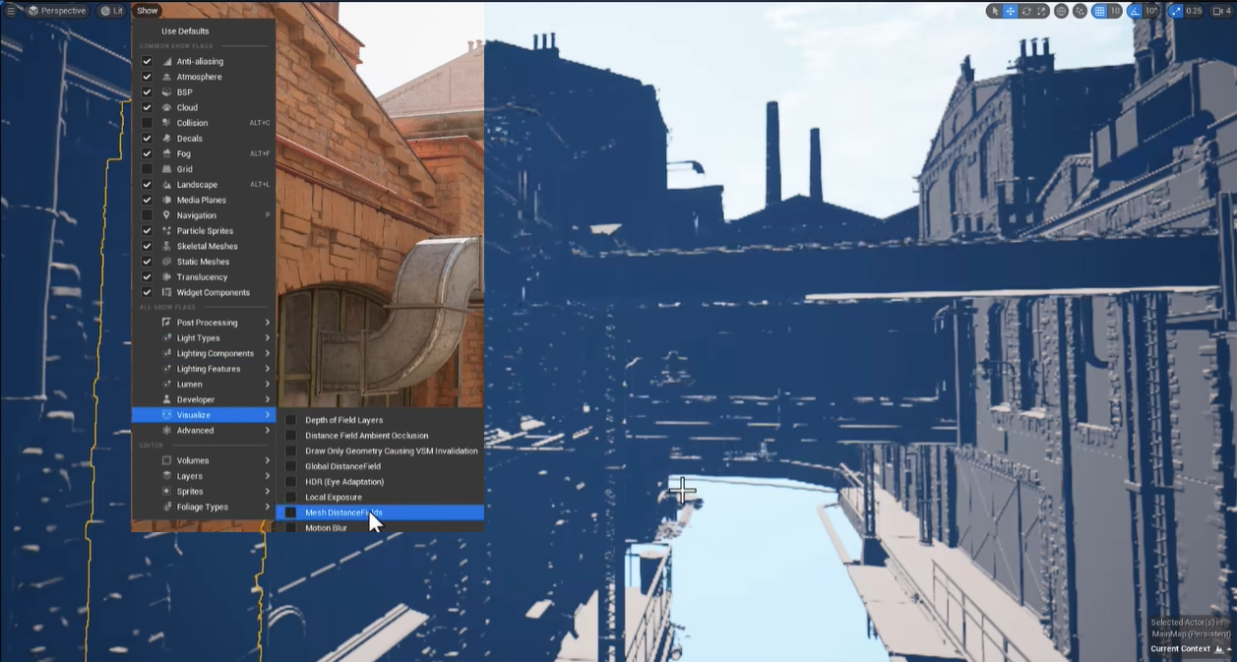The image size is (1237, 662).
Task: Open the Lit view mode dropdown
Action: click(x=112, y=11)
